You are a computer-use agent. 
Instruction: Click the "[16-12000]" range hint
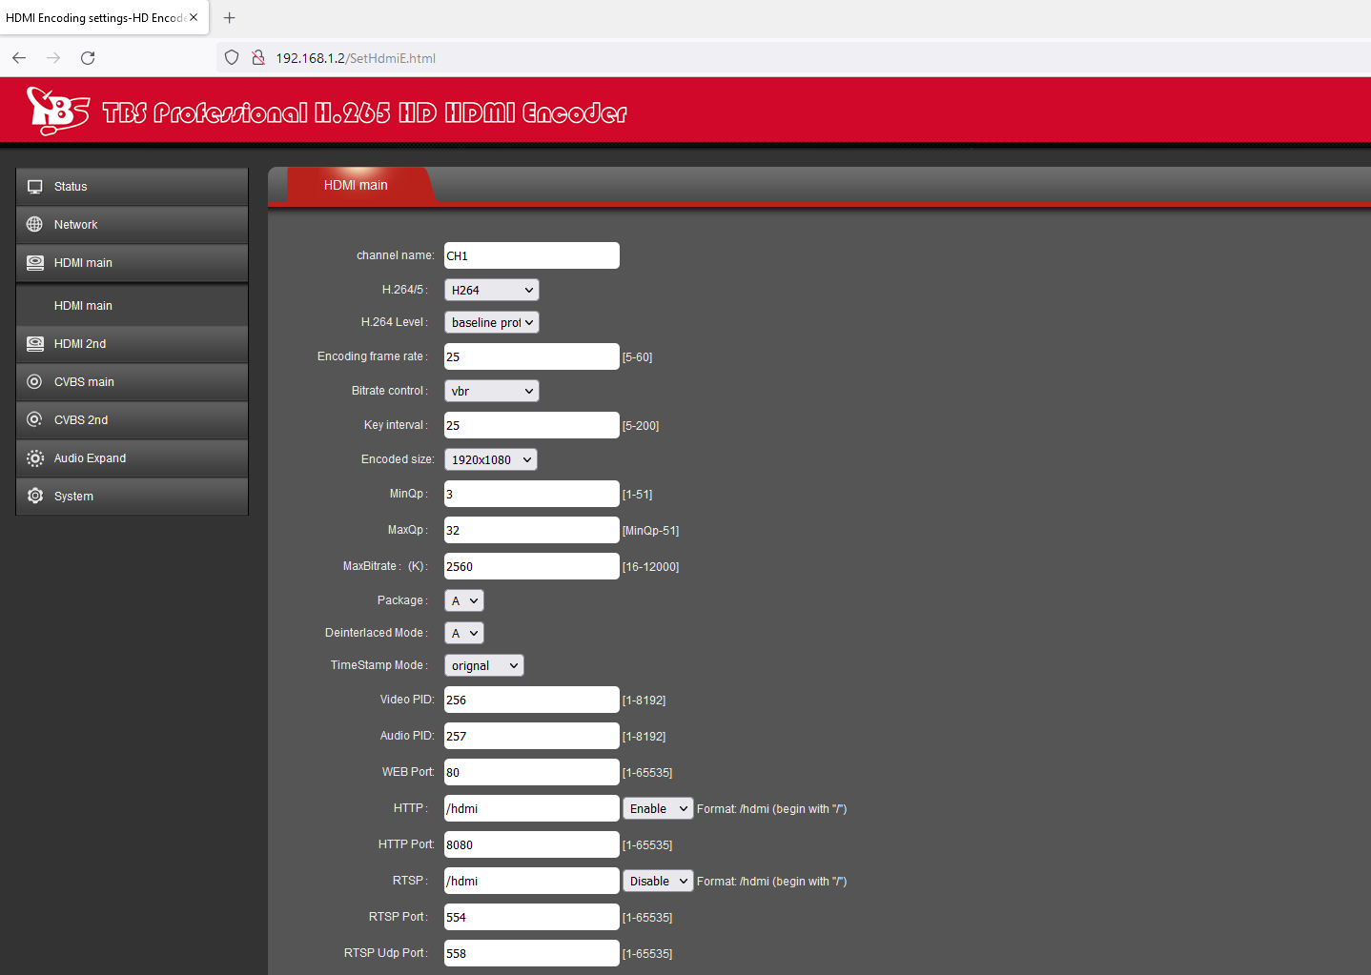coord(651,567)
